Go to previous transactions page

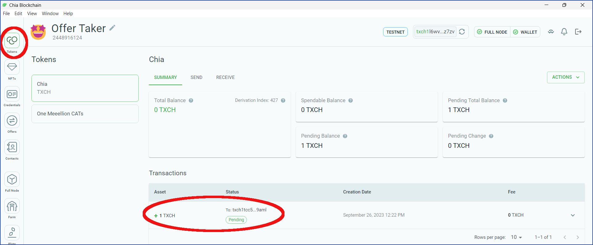coord(565,237)
